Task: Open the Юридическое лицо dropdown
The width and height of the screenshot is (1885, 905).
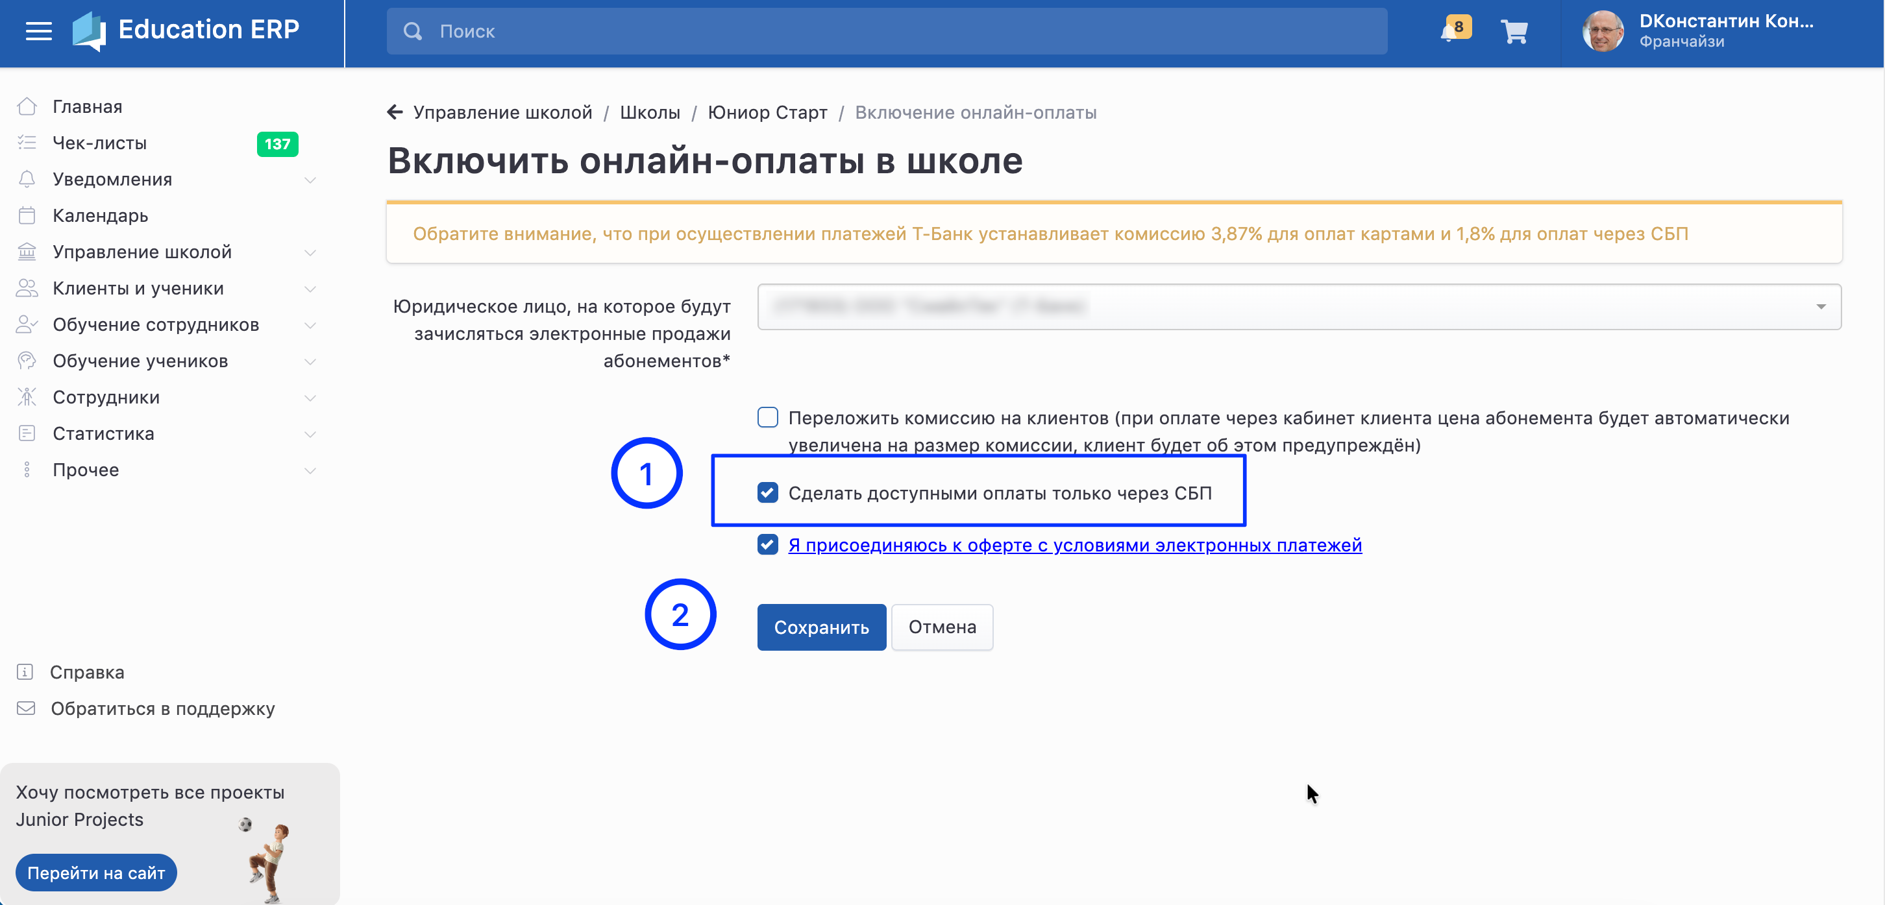Action: pos(1300,307)
